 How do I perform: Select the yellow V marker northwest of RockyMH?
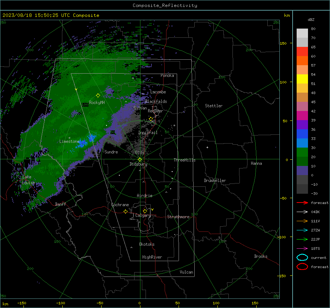76,89
